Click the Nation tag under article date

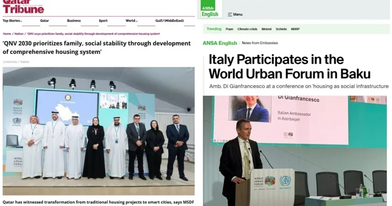tap(25, 62)
